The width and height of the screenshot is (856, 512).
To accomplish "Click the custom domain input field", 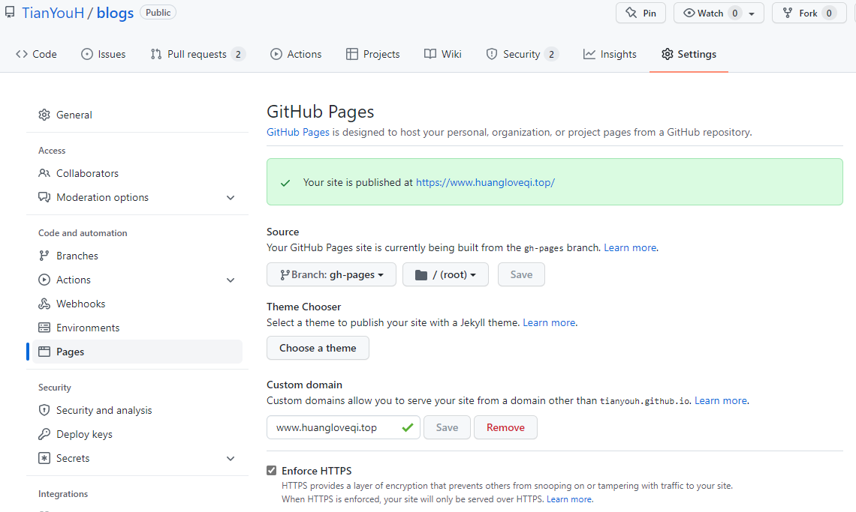I will [343, 427].
